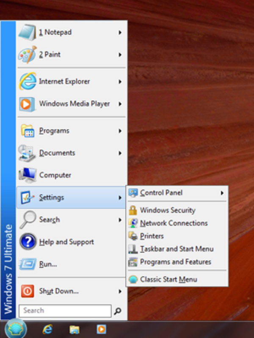Click the Settings checkmark icon
The image size is (254, 338).
27,197
